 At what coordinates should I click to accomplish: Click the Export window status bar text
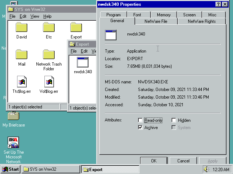[83, 108]
